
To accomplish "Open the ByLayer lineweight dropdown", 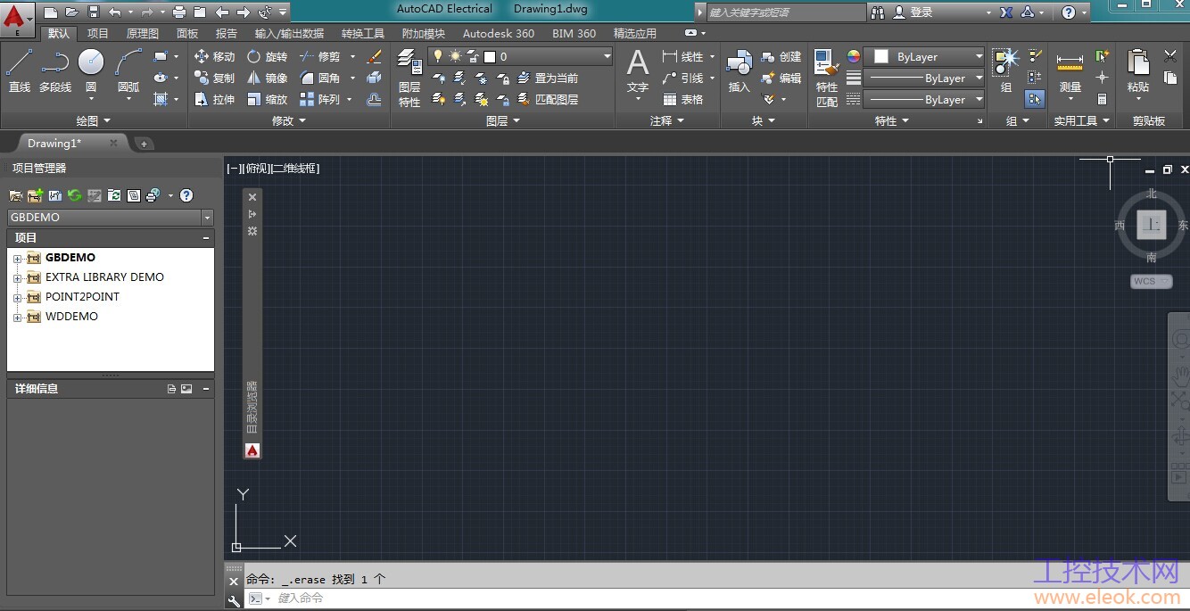I will [x=924, y=78].
